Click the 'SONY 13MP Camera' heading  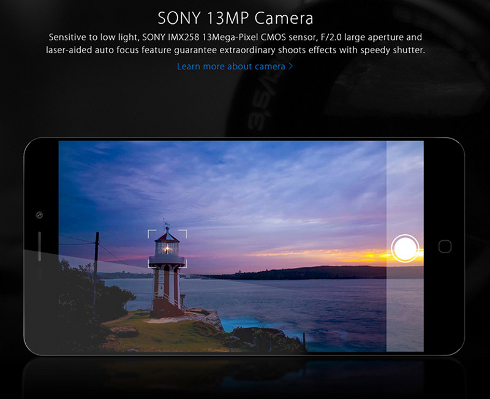pos(235,18)
